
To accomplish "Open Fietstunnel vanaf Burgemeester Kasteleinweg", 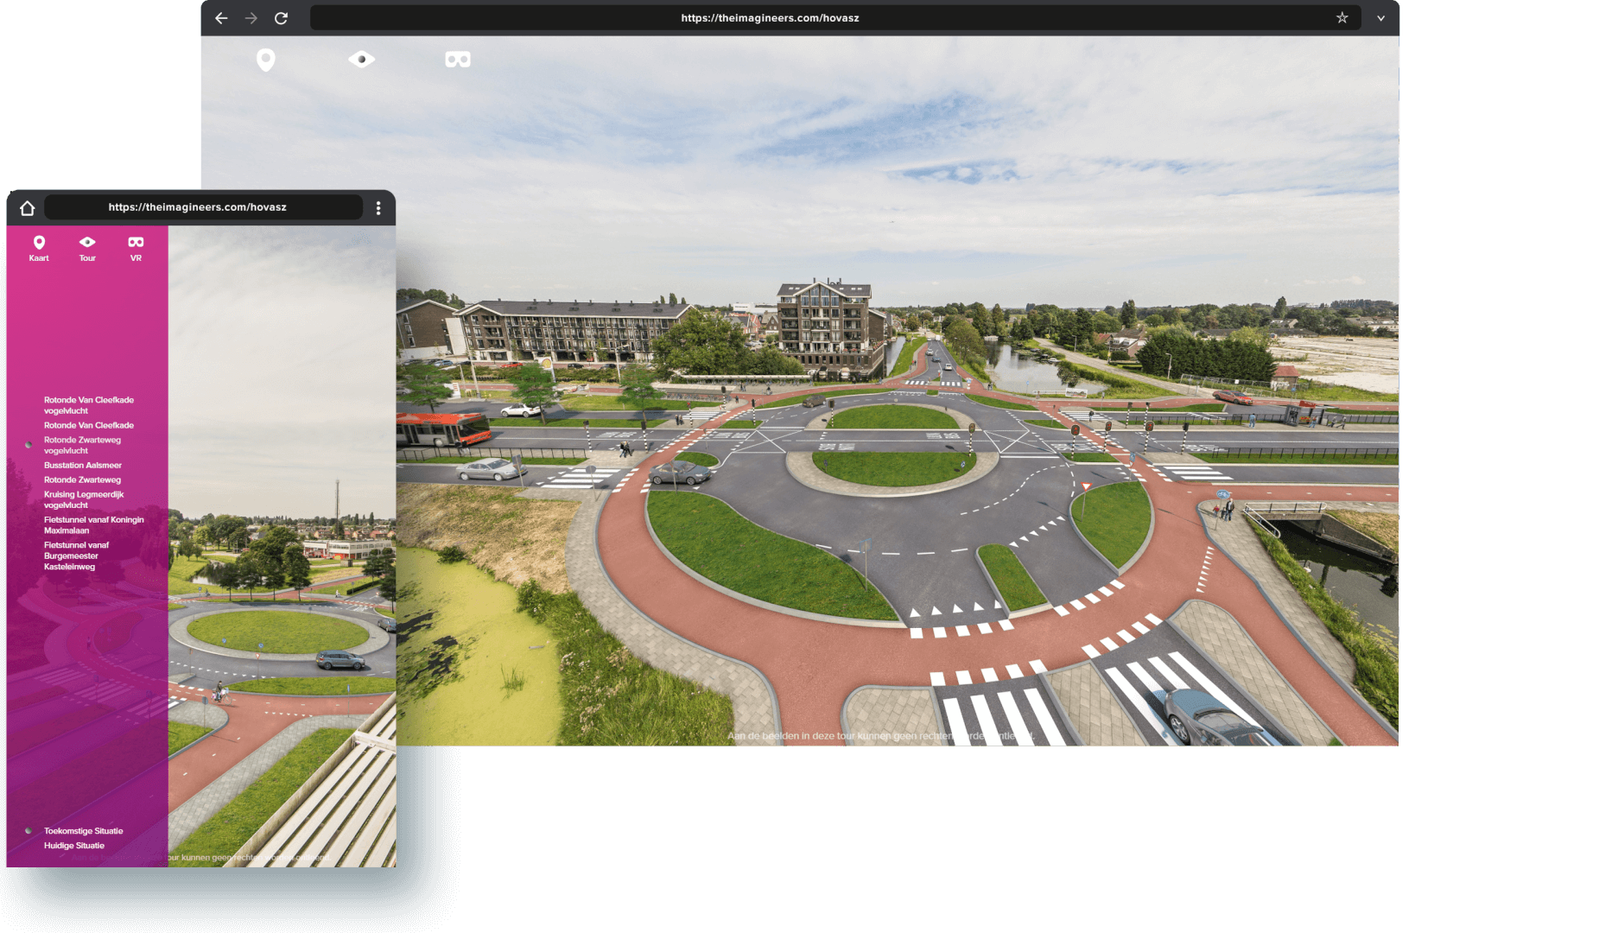I will tap(76, 556).
